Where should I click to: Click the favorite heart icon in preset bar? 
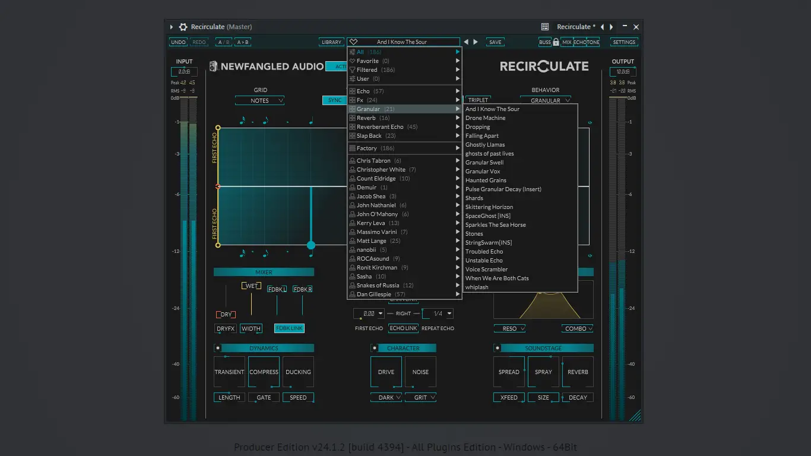pos(353,42)
